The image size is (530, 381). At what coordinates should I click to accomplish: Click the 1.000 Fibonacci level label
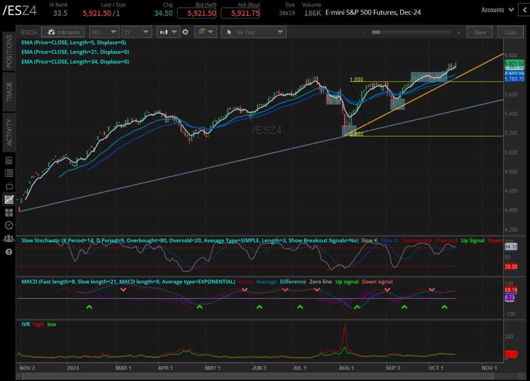tap(356, 79)
